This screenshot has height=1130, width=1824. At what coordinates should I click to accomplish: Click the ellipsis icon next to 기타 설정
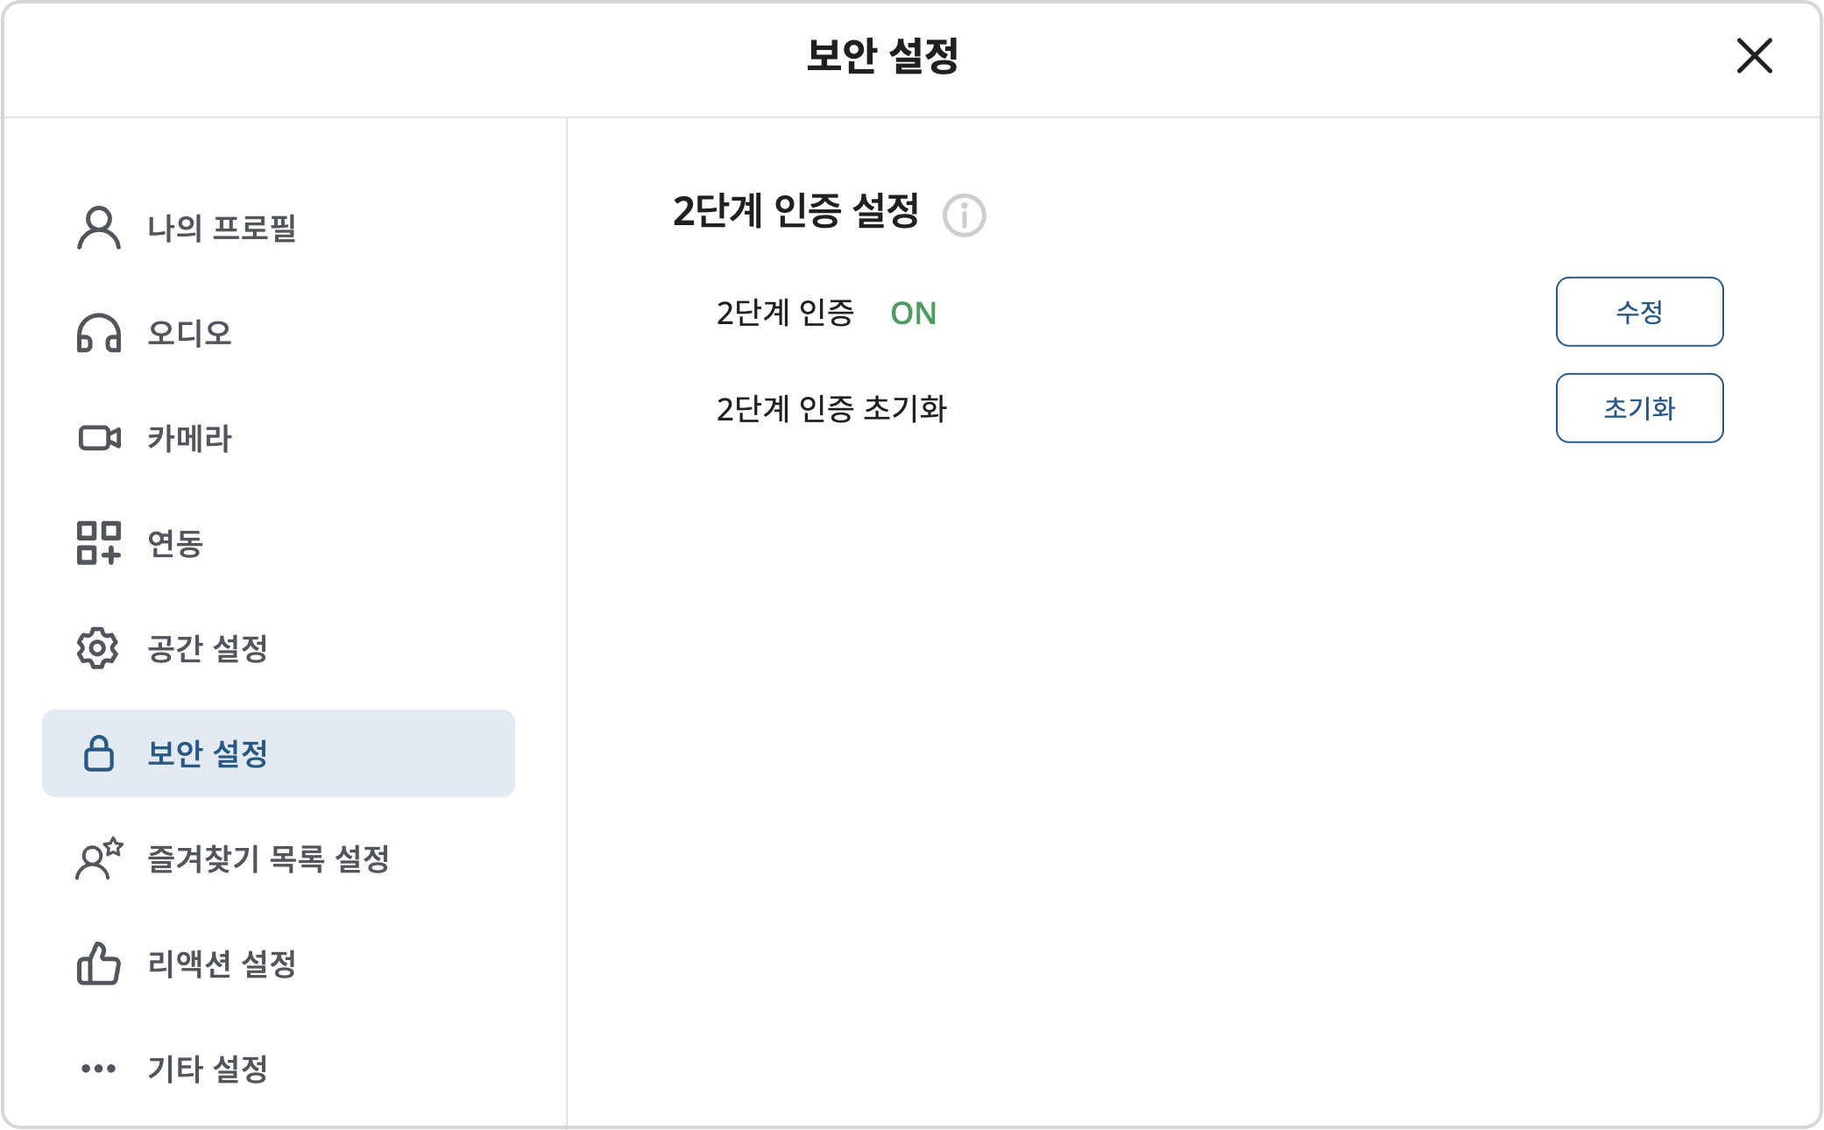(x=98, y=1069)
